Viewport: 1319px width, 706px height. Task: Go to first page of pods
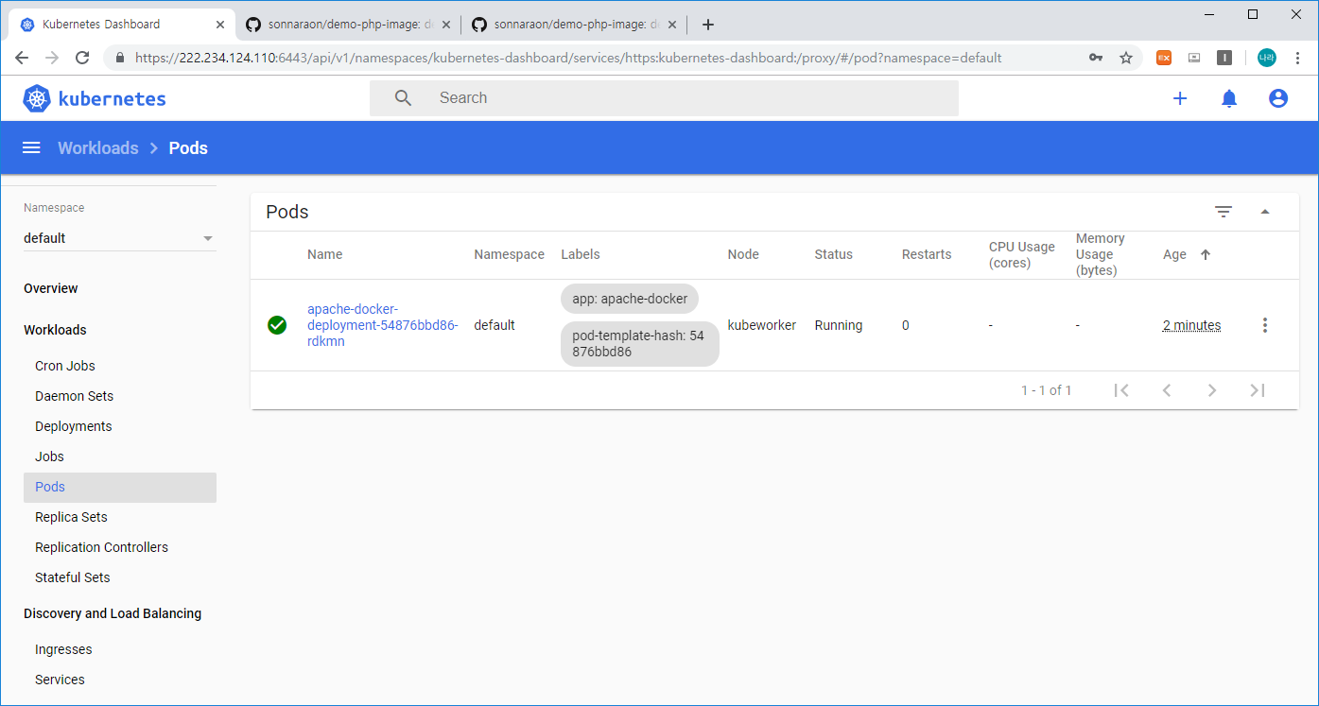[1121, 390]
